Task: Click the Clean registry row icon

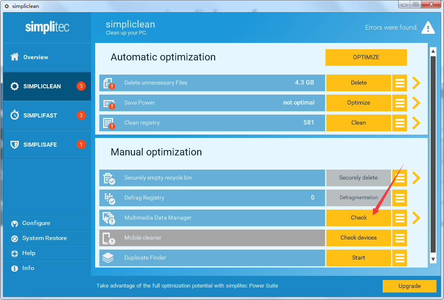Action: click(x=108, y=123)
